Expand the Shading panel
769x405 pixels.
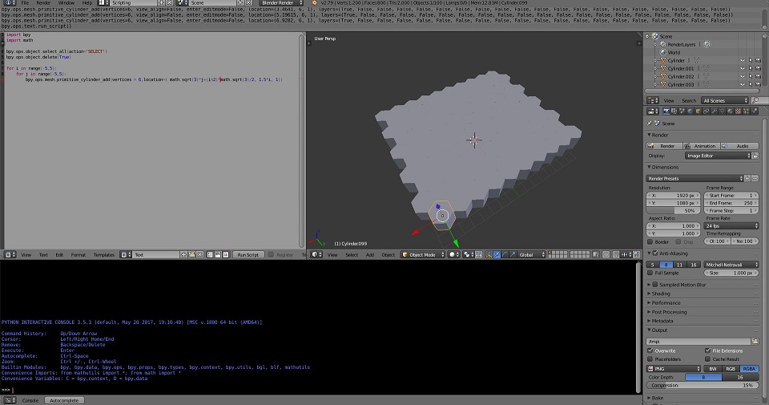pyautogui.click(x=661, y=294)
